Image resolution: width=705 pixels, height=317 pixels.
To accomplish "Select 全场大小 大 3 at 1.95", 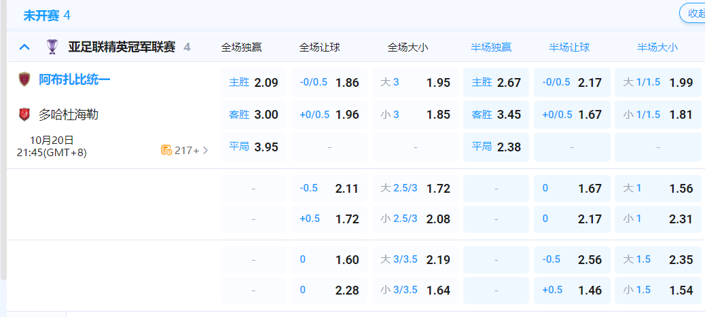I will 415,83.
